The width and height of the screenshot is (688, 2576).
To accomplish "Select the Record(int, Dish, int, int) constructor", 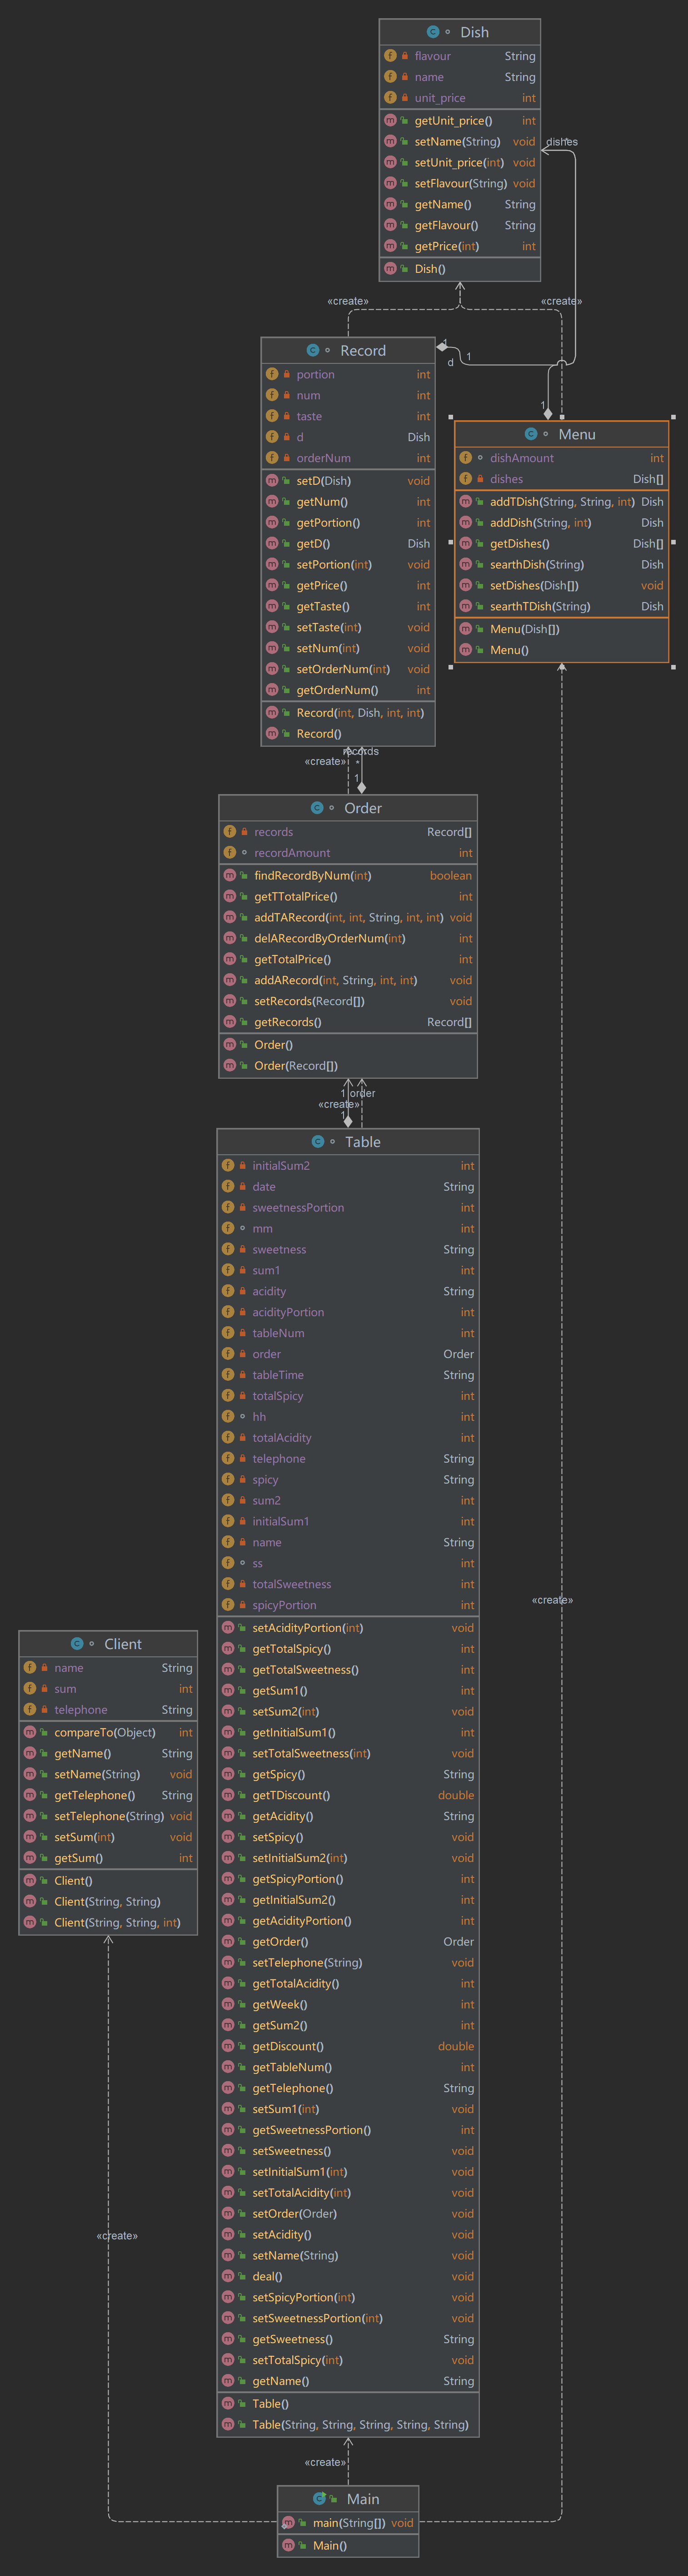I will [359, 713].
